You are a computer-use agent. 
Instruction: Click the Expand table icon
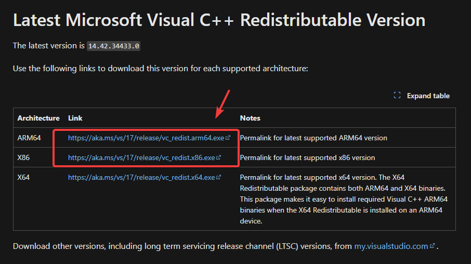click(x=397, y=96)
